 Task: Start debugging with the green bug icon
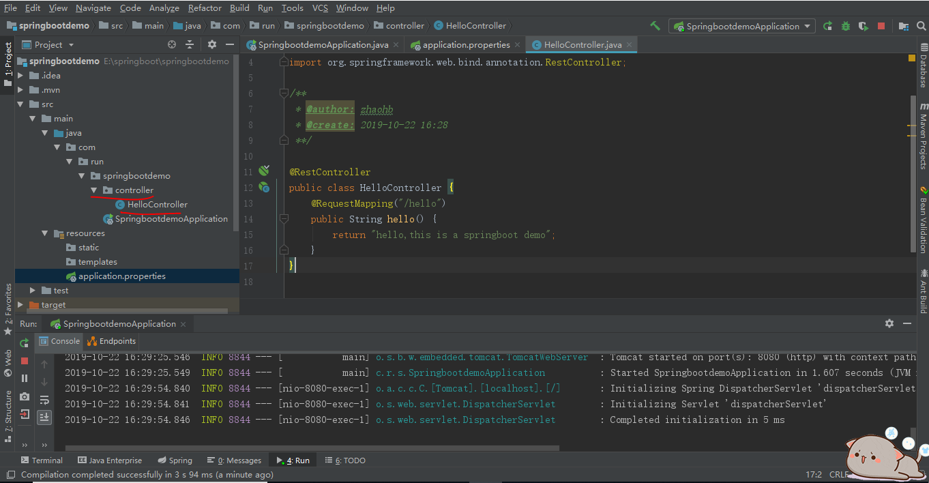[845, 26]
